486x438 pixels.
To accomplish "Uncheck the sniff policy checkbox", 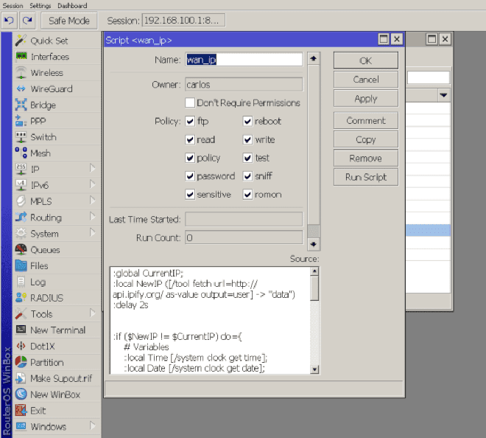I will pos(247,176).
